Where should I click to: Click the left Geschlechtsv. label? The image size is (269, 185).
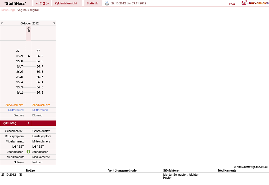pyautogui.click(x=14, y=131)
